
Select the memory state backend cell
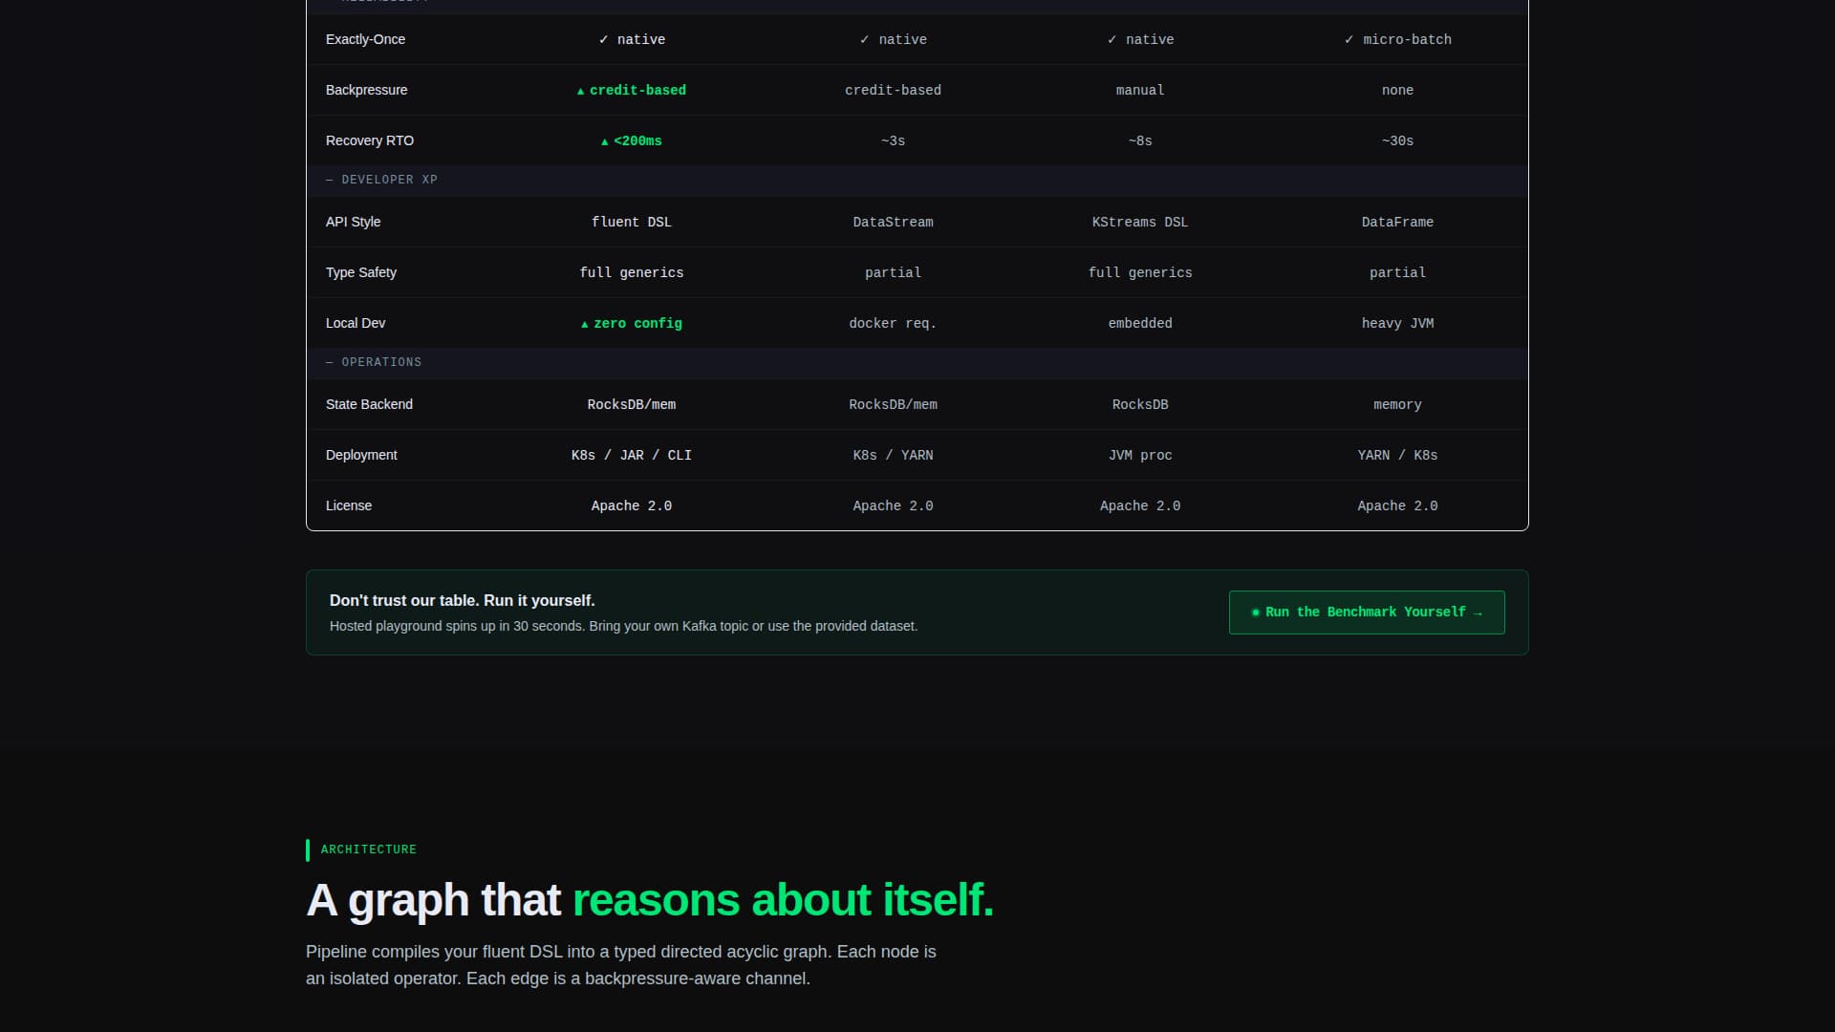pos(1397,404)
